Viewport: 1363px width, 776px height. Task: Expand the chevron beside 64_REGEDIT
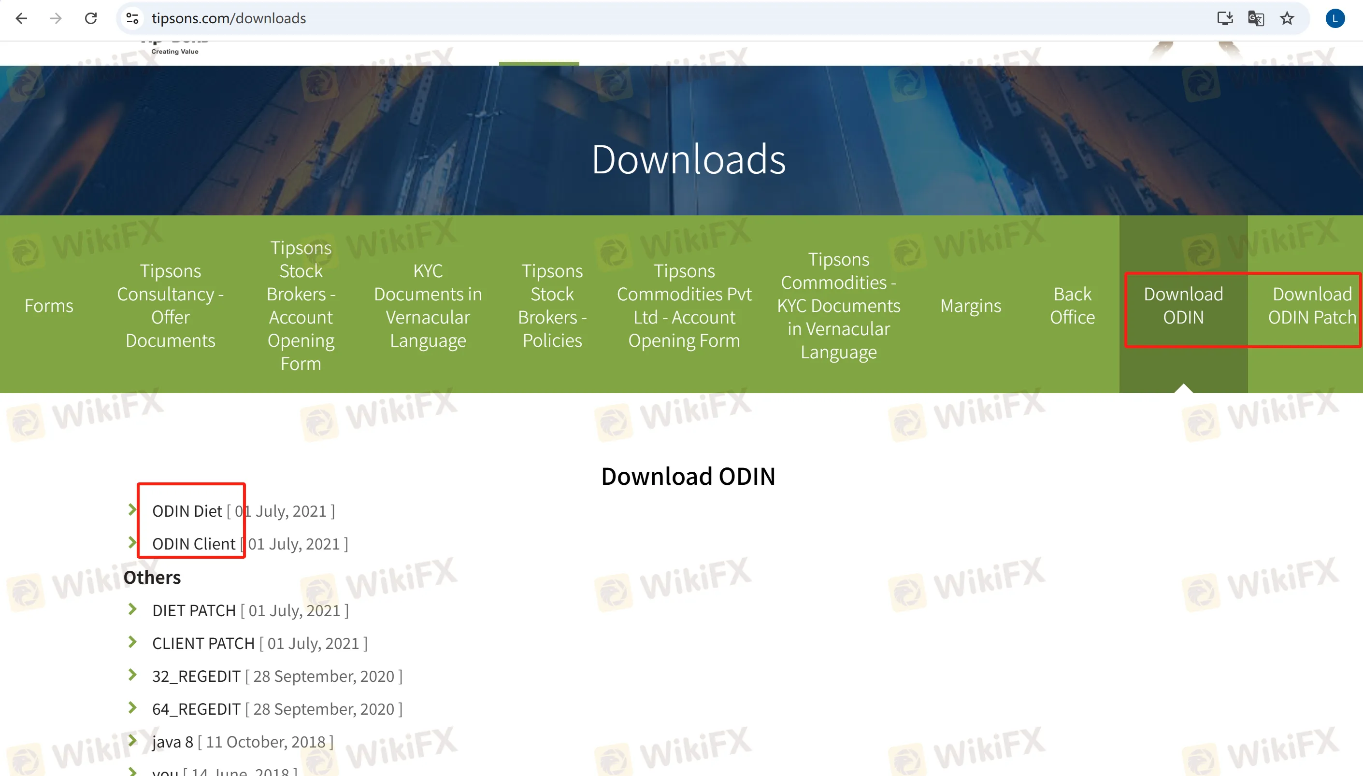pyautogui.click(x=132, y=708)
